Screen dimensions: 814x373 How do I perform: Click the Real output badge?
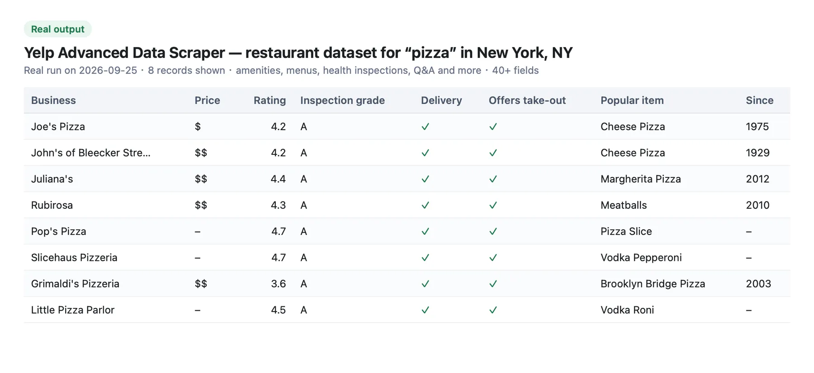pyautogui.click(x=57, y=29)
